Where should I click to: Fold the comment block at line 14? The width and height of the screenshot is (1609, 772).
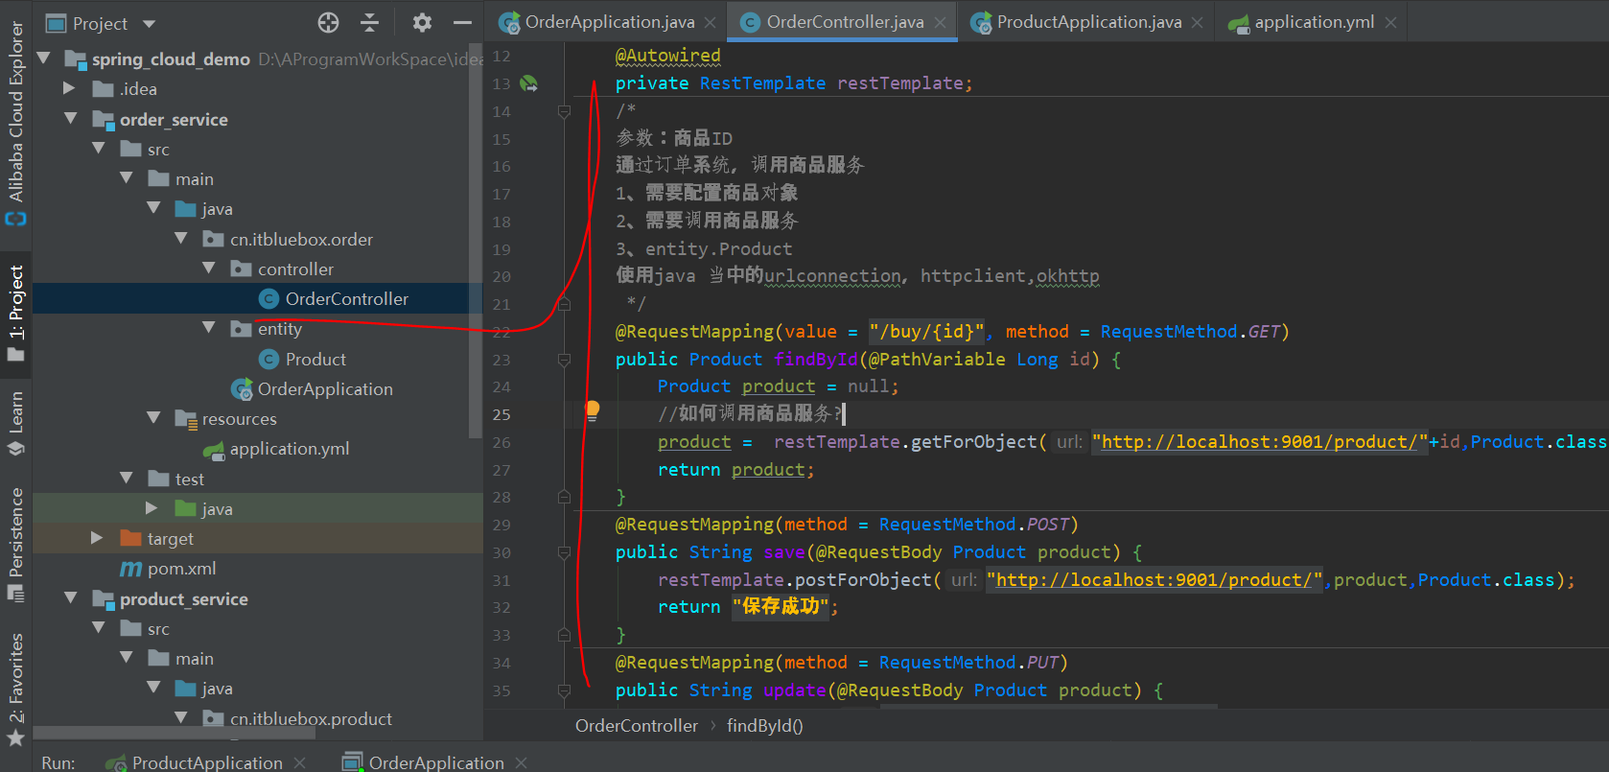(564, 111)
